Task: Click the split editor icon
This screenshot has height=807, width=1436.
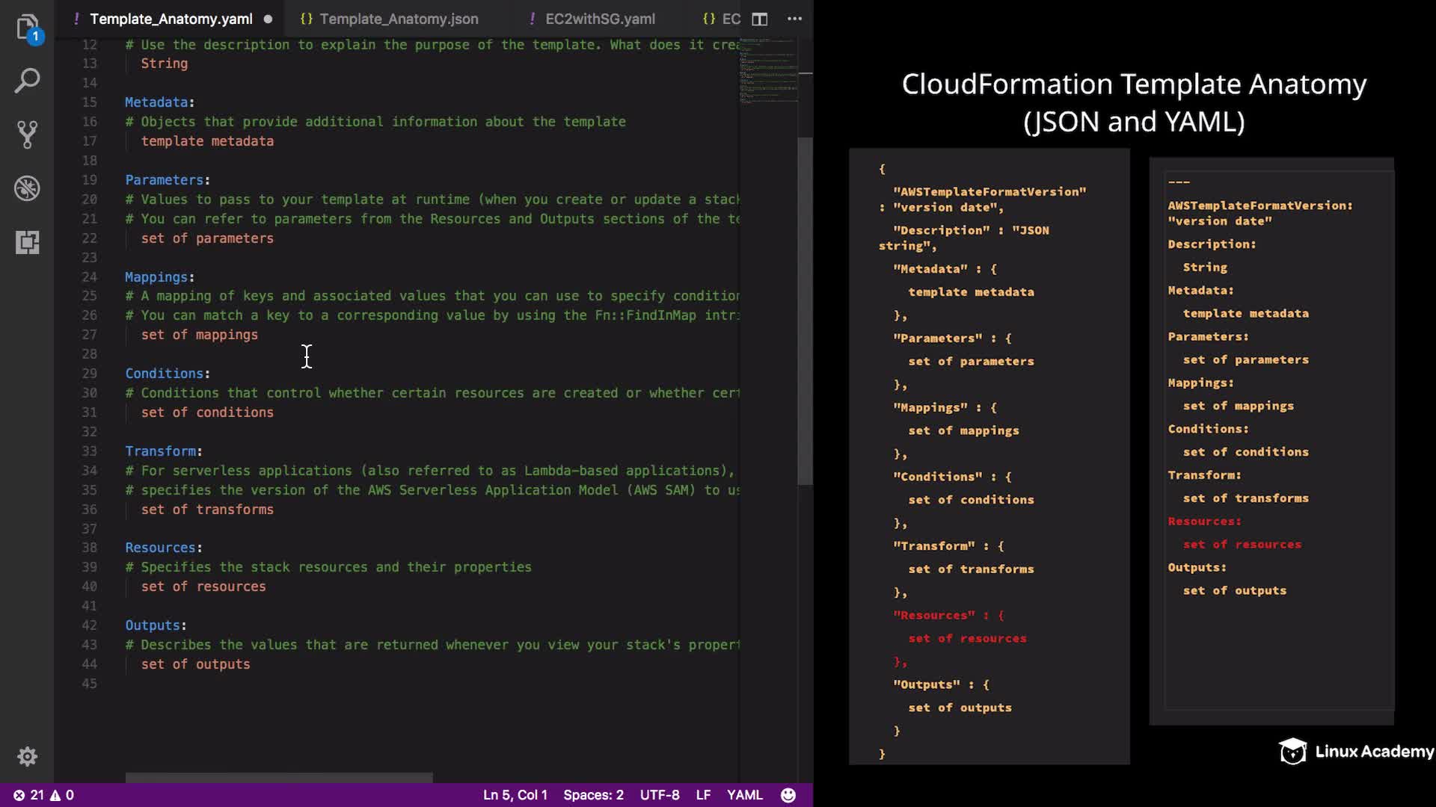Action: (759, 19)
